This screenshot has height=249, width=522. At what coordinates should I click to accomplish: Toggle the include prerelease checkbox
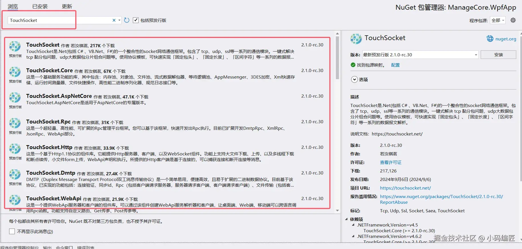[x=136, y=20]
